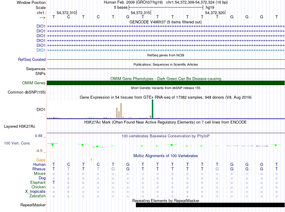Open the 'RefSeq genes from NCBI' track title
This screenshot has width=285, height=212.
click(166, 55)
